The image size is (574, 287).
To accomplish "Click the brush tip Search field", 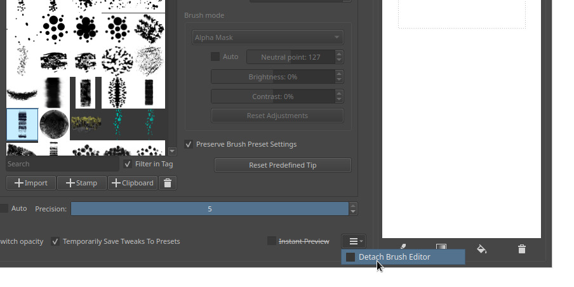I will click(x=62, y=164).
